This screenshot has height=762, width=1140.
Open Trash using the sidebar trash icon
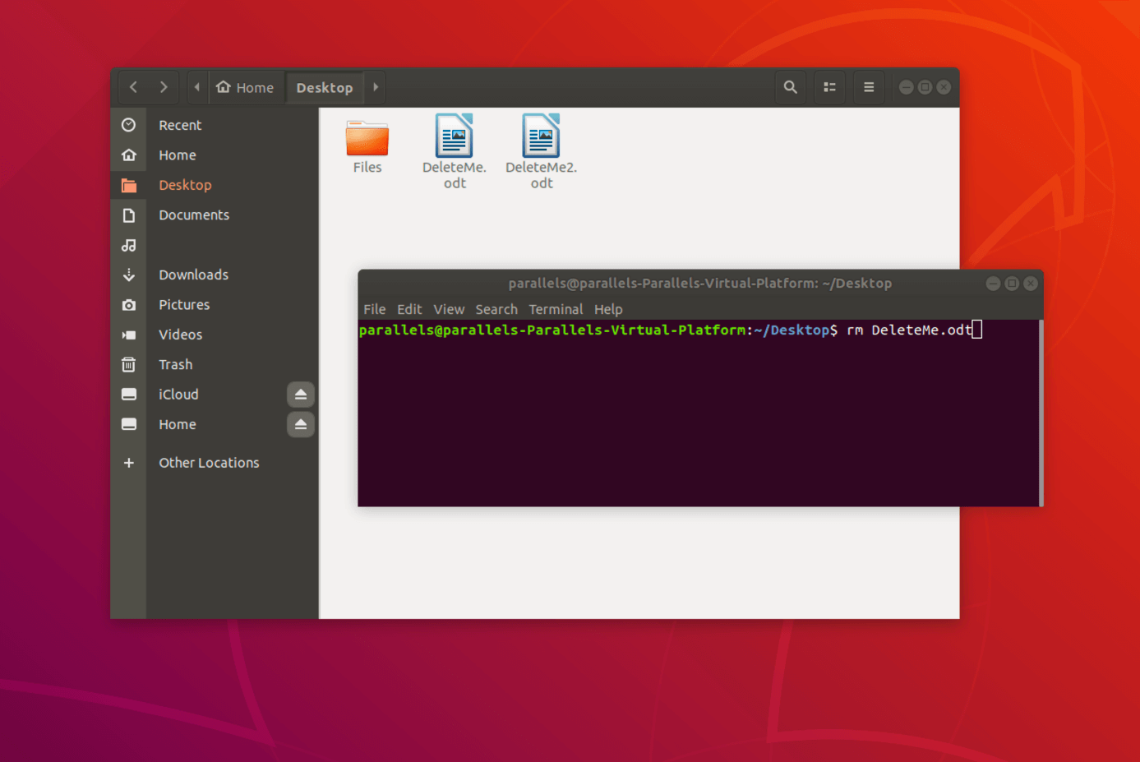[129, 364]
